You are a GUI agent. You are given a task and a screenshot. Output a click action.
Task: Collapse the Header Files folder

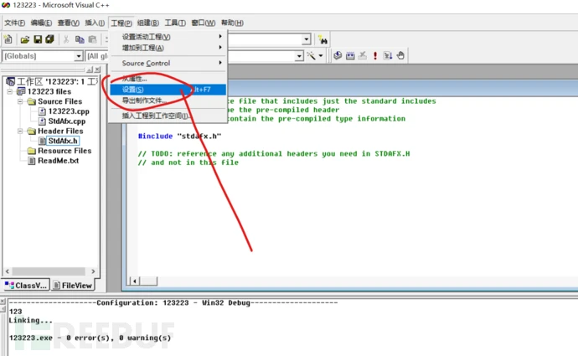20,131
